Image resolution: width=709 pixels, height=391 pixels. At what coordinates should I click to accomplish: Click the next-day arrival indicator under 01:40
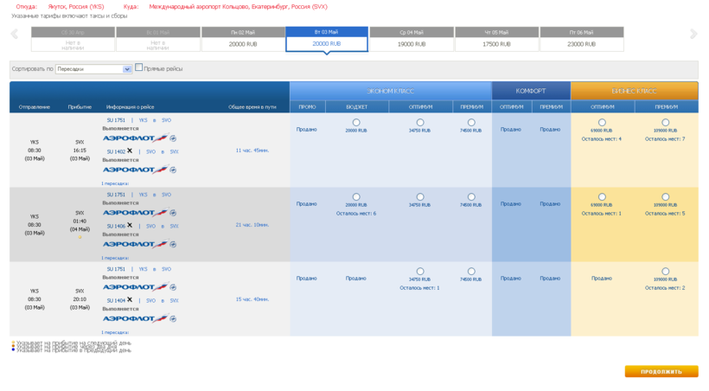pos(80,237)
